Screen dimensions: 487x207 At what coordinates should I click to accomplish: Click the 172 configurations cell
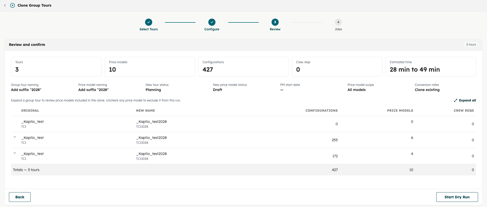click(335, 156)
